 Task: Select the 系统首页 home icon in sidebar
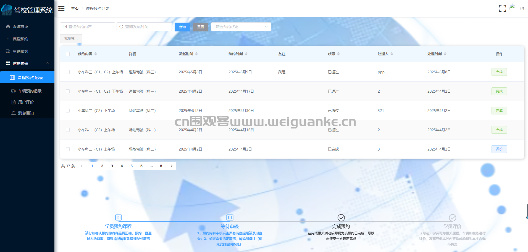pos(8,26)
